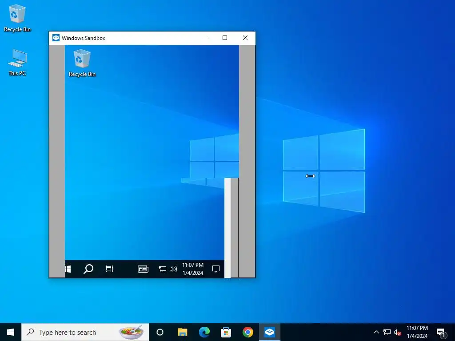Open Task View in the Sandbox taskbar

110,269
